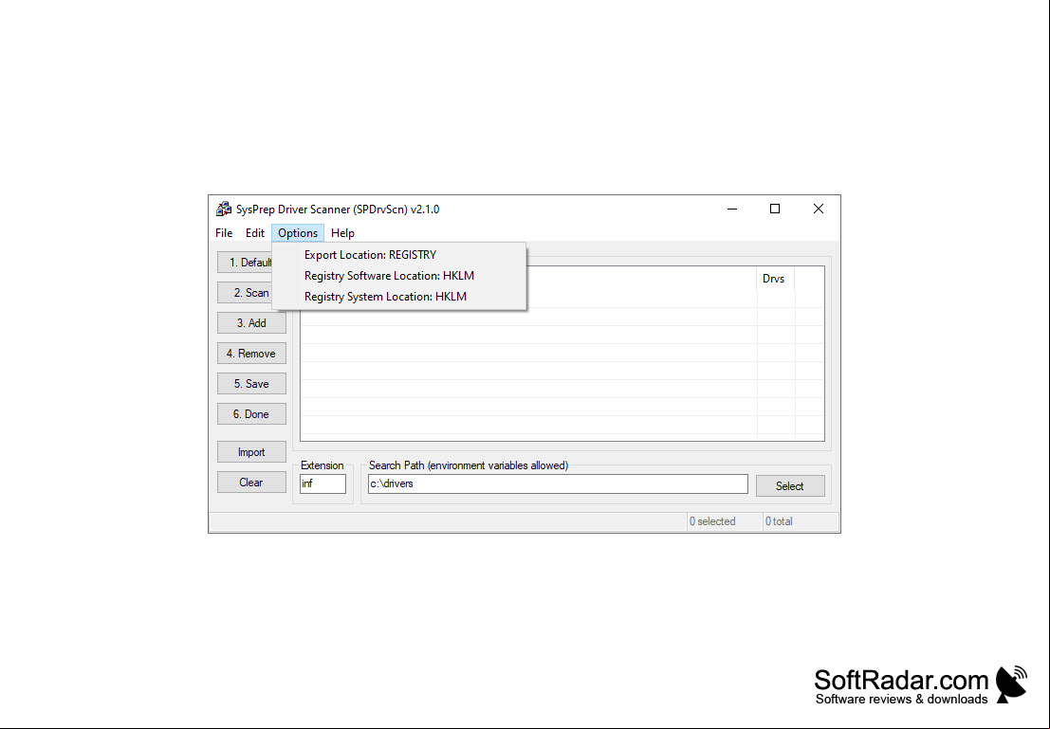Choose Registry System Location: HKLM
The image size is (1050, 729).
click(399, 297)
